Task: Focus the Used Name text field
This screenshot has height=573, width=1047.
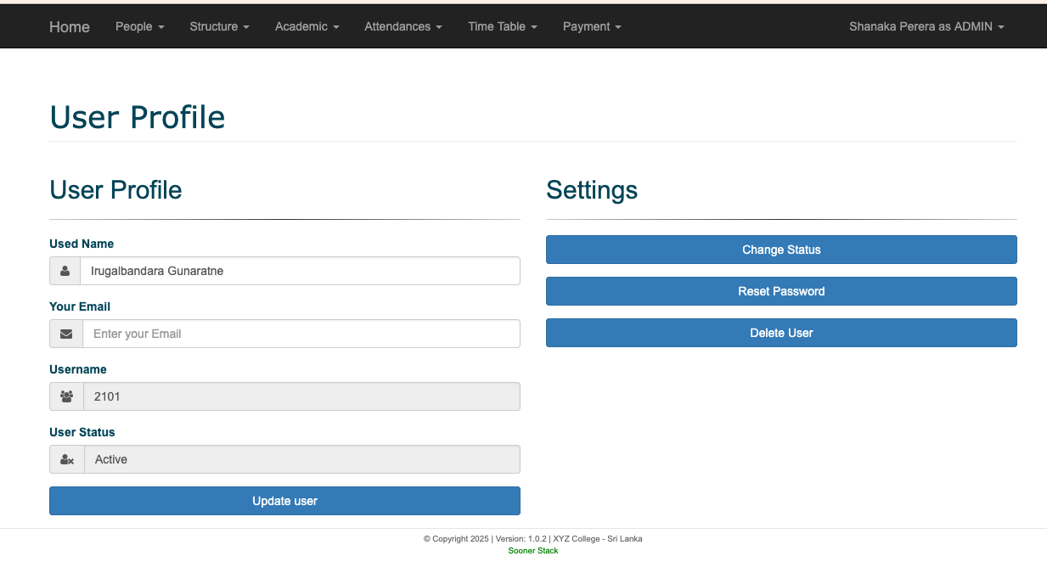Action: [299, 271]
